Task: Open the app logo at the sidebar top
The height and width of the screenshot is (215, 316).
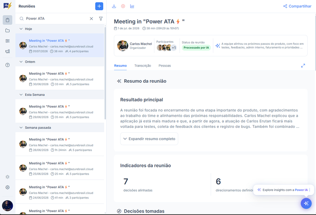Action: click(x=7, y=6)
